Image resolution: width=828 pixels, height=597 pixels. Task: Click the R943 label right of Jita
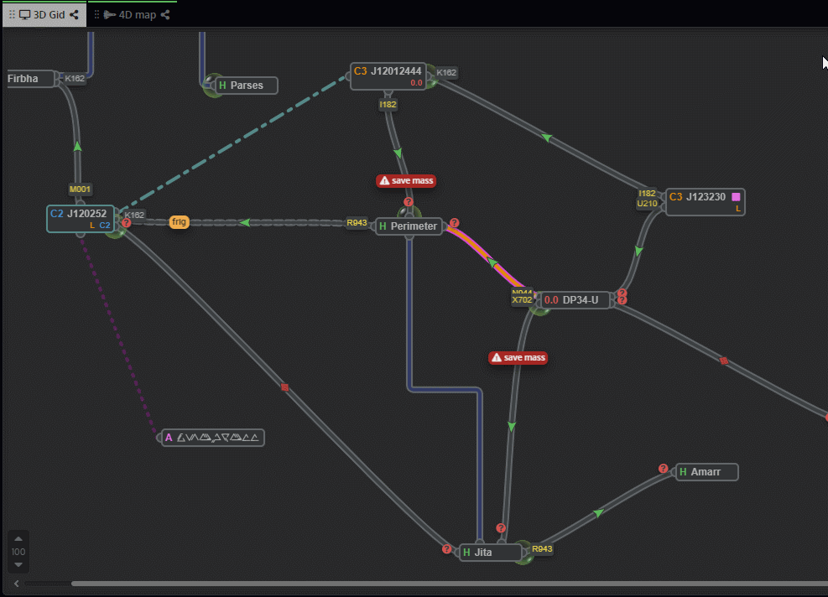(542, 549)
